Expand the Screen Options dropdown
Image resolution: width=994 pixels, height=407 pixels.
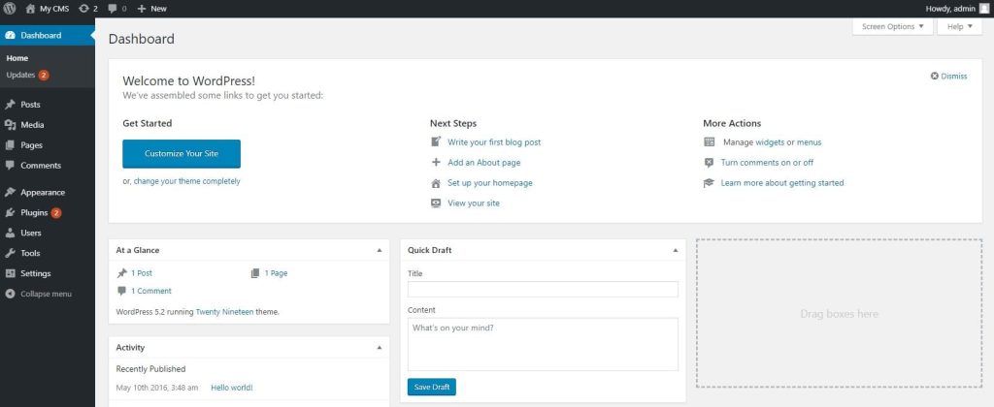coord(893,26)
